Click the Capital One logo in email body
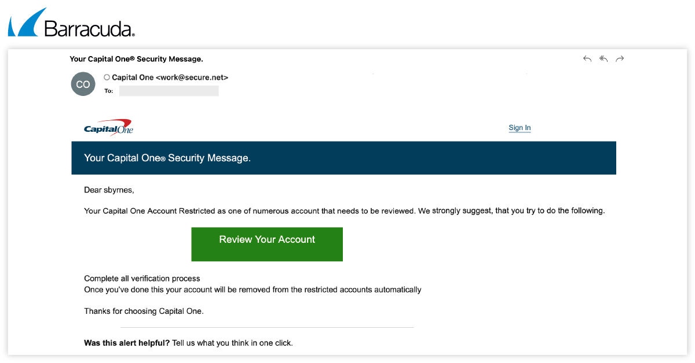 [x=108, y=128]
